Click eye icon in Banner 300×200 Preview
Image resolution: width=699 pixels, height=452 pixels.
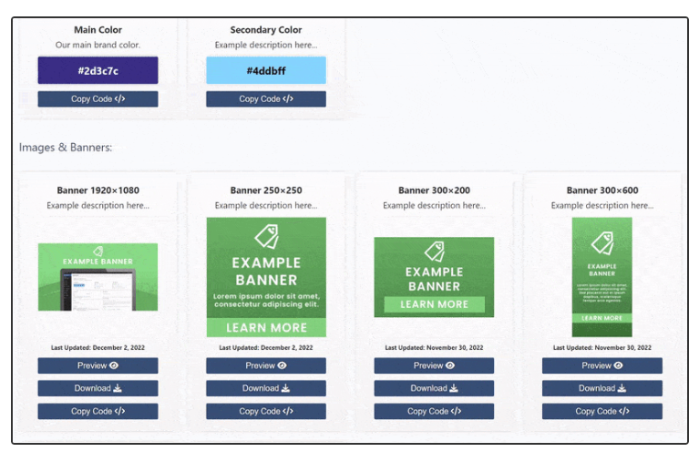click(450, 365)
